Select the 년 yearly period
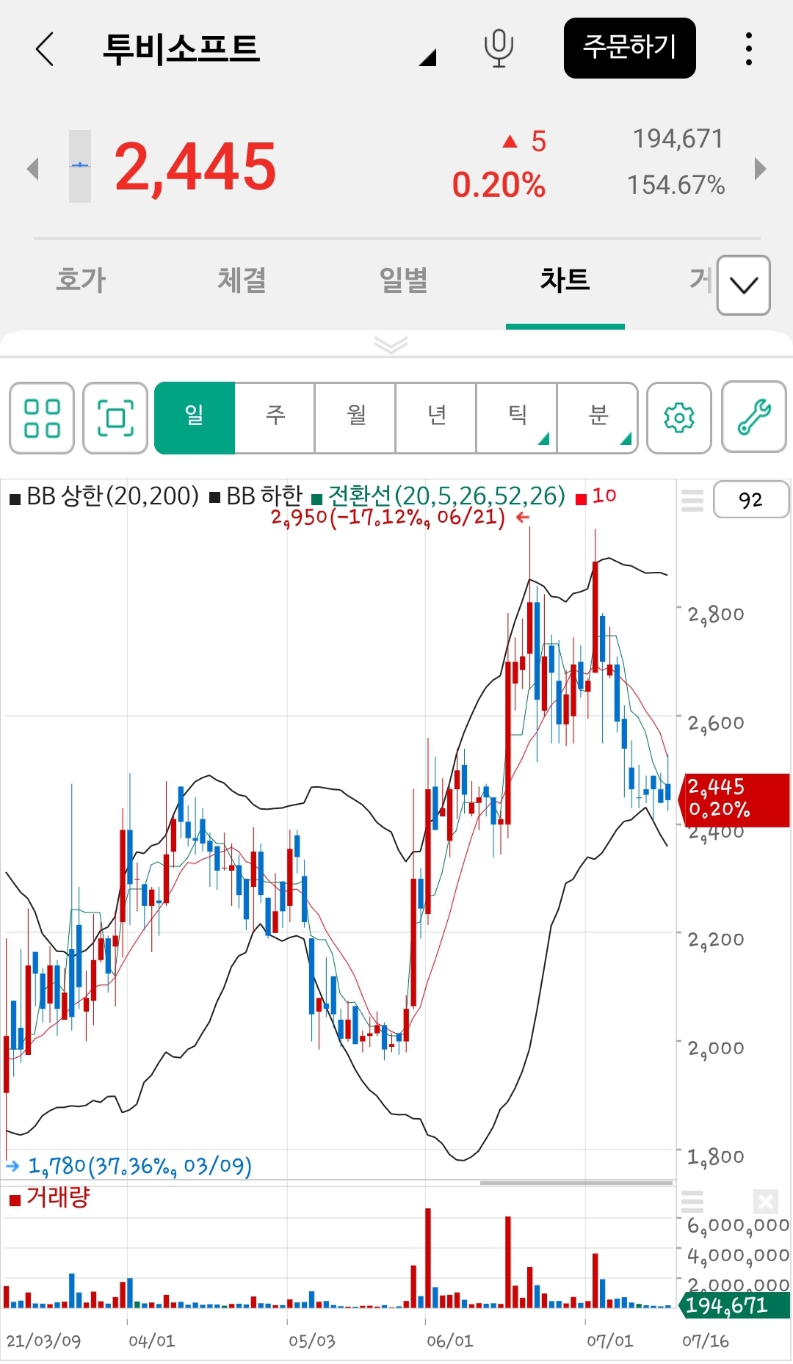The height and width of the screenshot is (1364, 793). [436, 418]
